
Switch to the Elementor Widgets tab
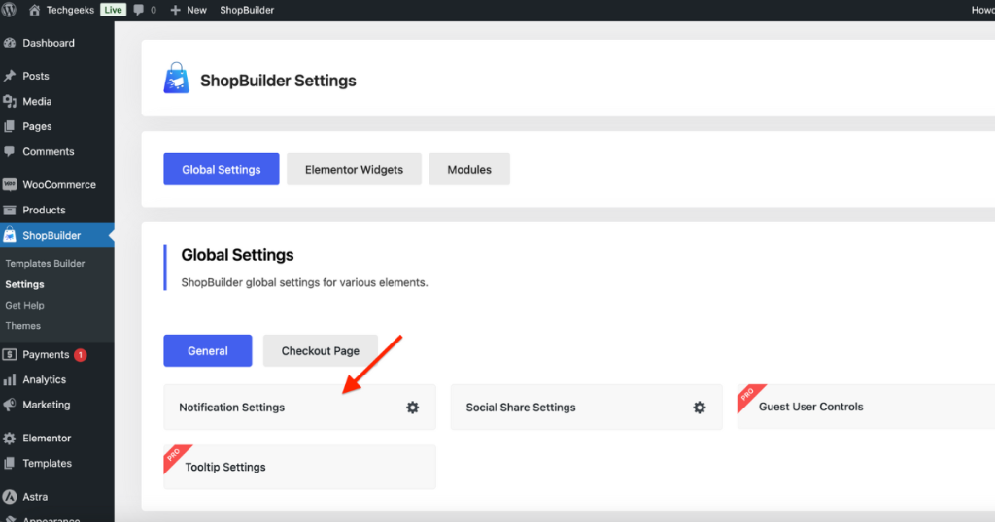354,169
